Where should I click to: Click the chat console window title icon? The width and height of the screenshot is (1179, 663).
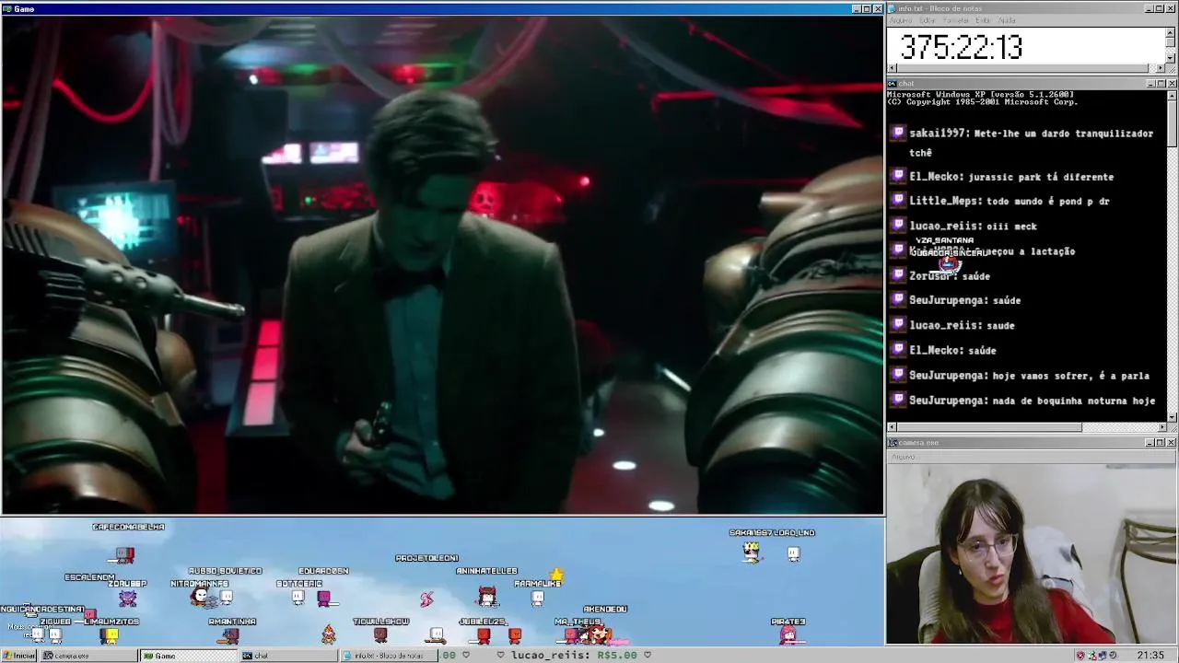[893, 84]
